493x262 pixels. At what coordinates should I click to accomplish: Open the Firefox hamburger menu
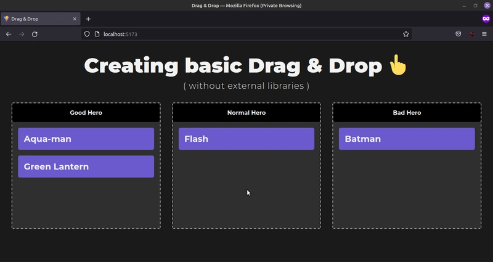point(484,34)
